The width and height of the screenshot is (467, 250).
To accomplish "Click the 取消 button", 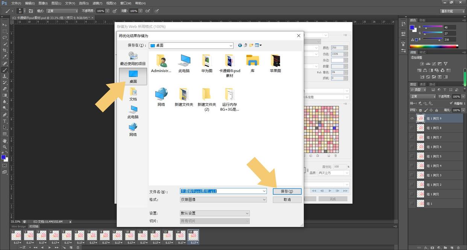I will (x=287, y=200).
